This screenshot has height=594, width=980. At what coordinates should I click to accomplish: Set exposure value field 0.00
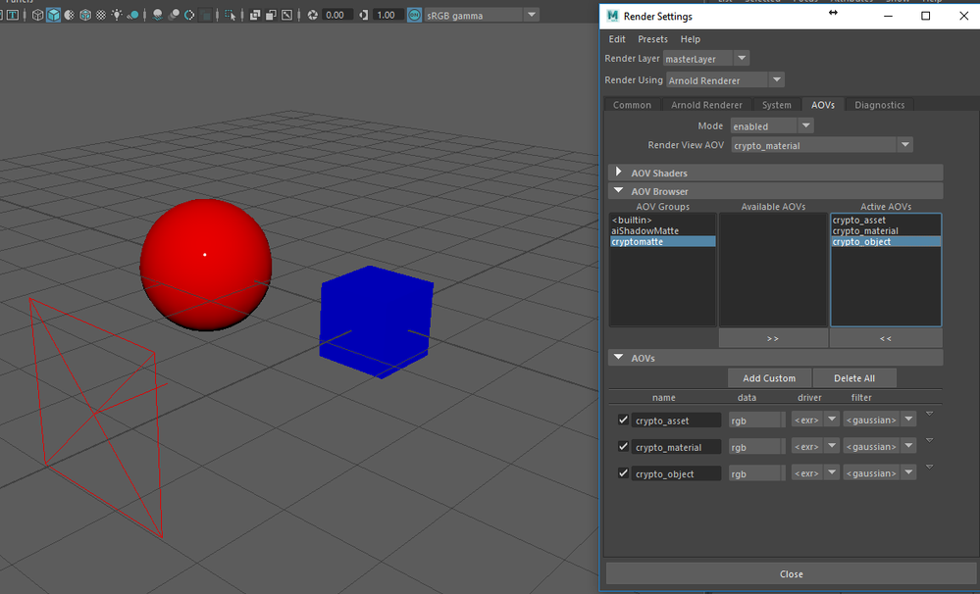coord(336,15)
